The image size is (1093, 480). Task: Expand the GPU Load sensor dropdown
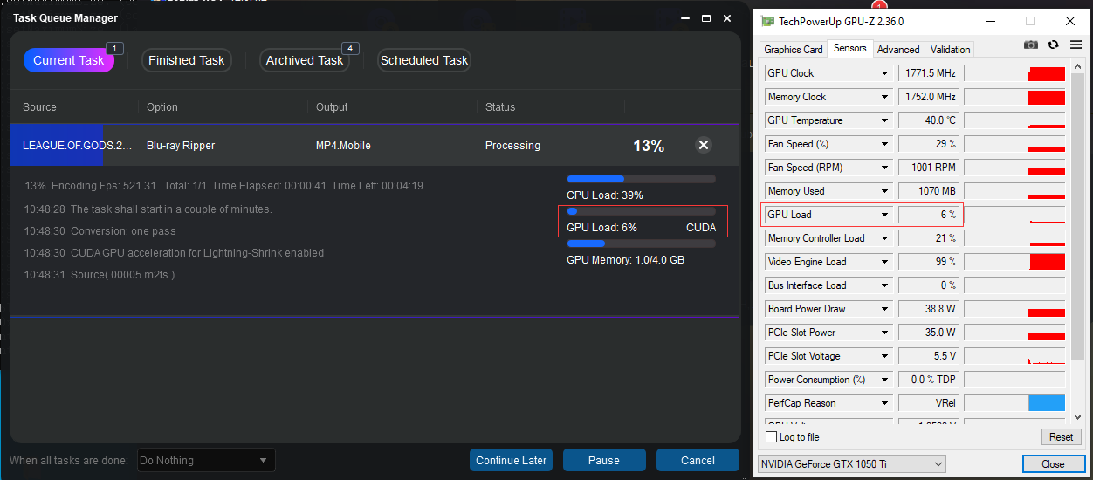tap(884, 215)
